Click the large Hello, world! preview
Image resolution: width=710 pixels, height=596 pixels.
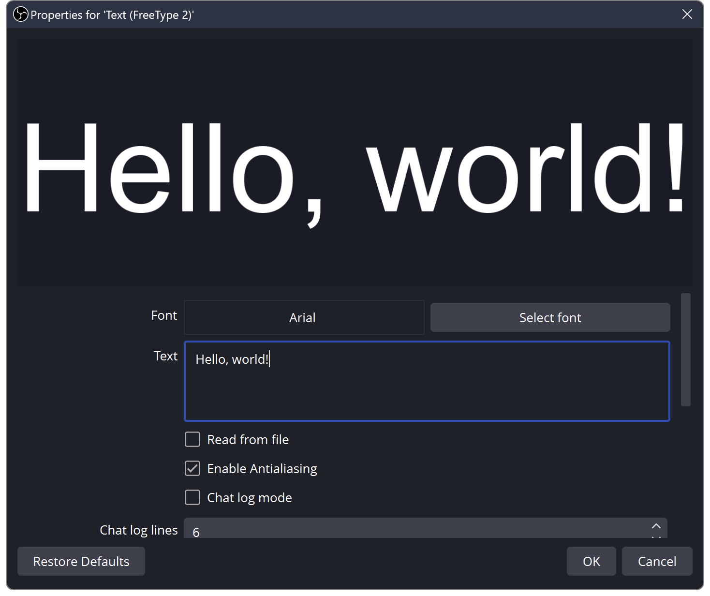[x=355, y=167]
